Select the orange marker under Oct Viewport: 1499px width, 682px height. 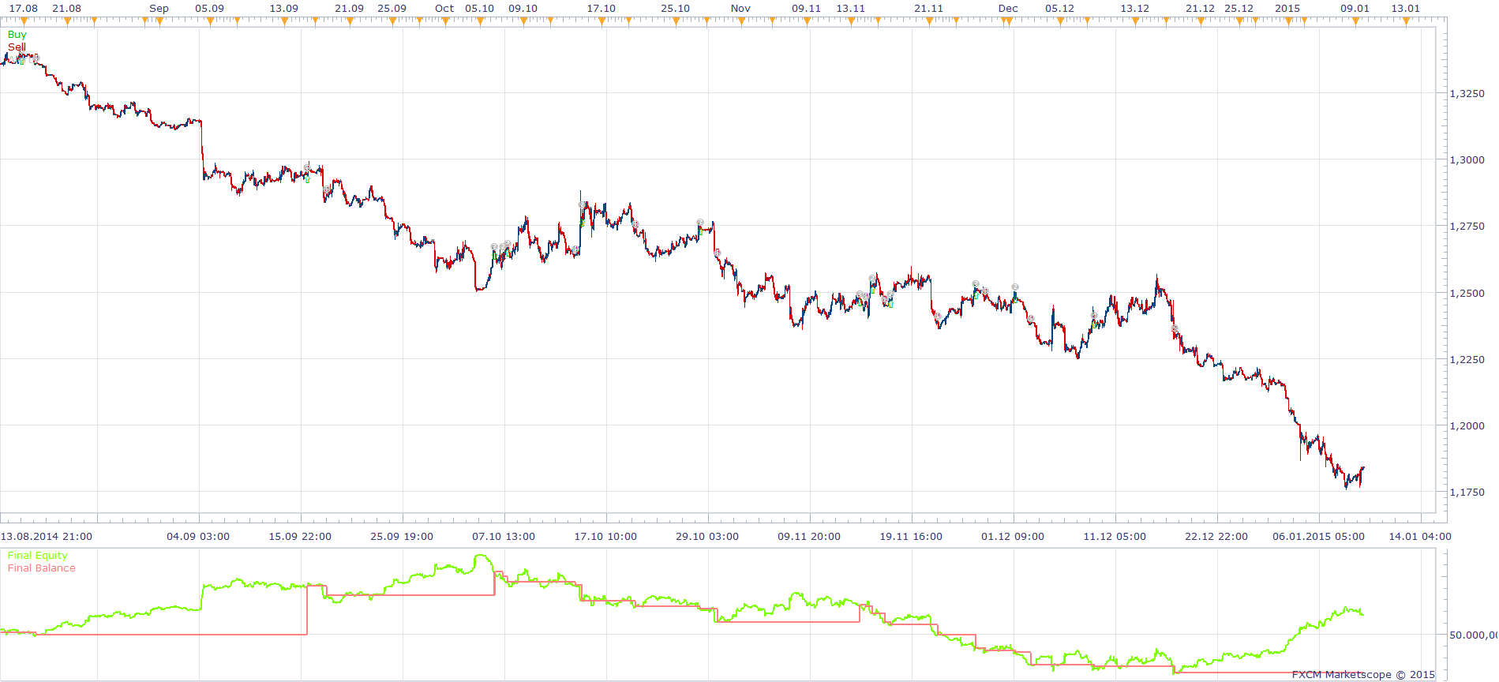point(445,21)
